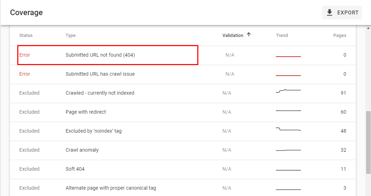Click page count 32

point(343,150)
